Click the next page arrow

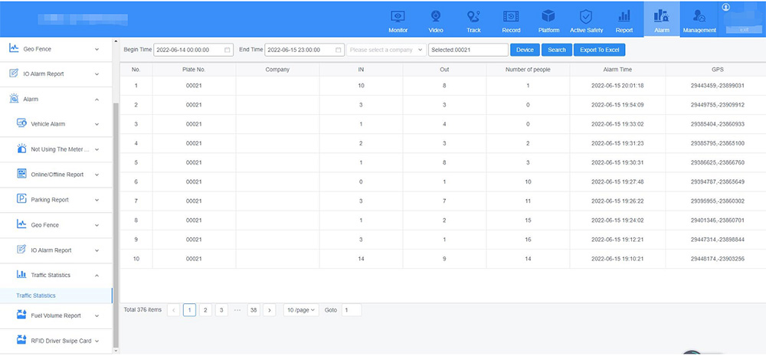pos(269,310)
